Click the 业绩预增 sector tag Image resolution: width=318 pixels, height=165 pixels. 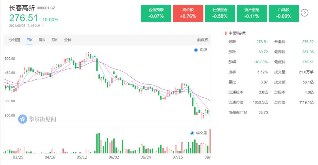(156, 13)
